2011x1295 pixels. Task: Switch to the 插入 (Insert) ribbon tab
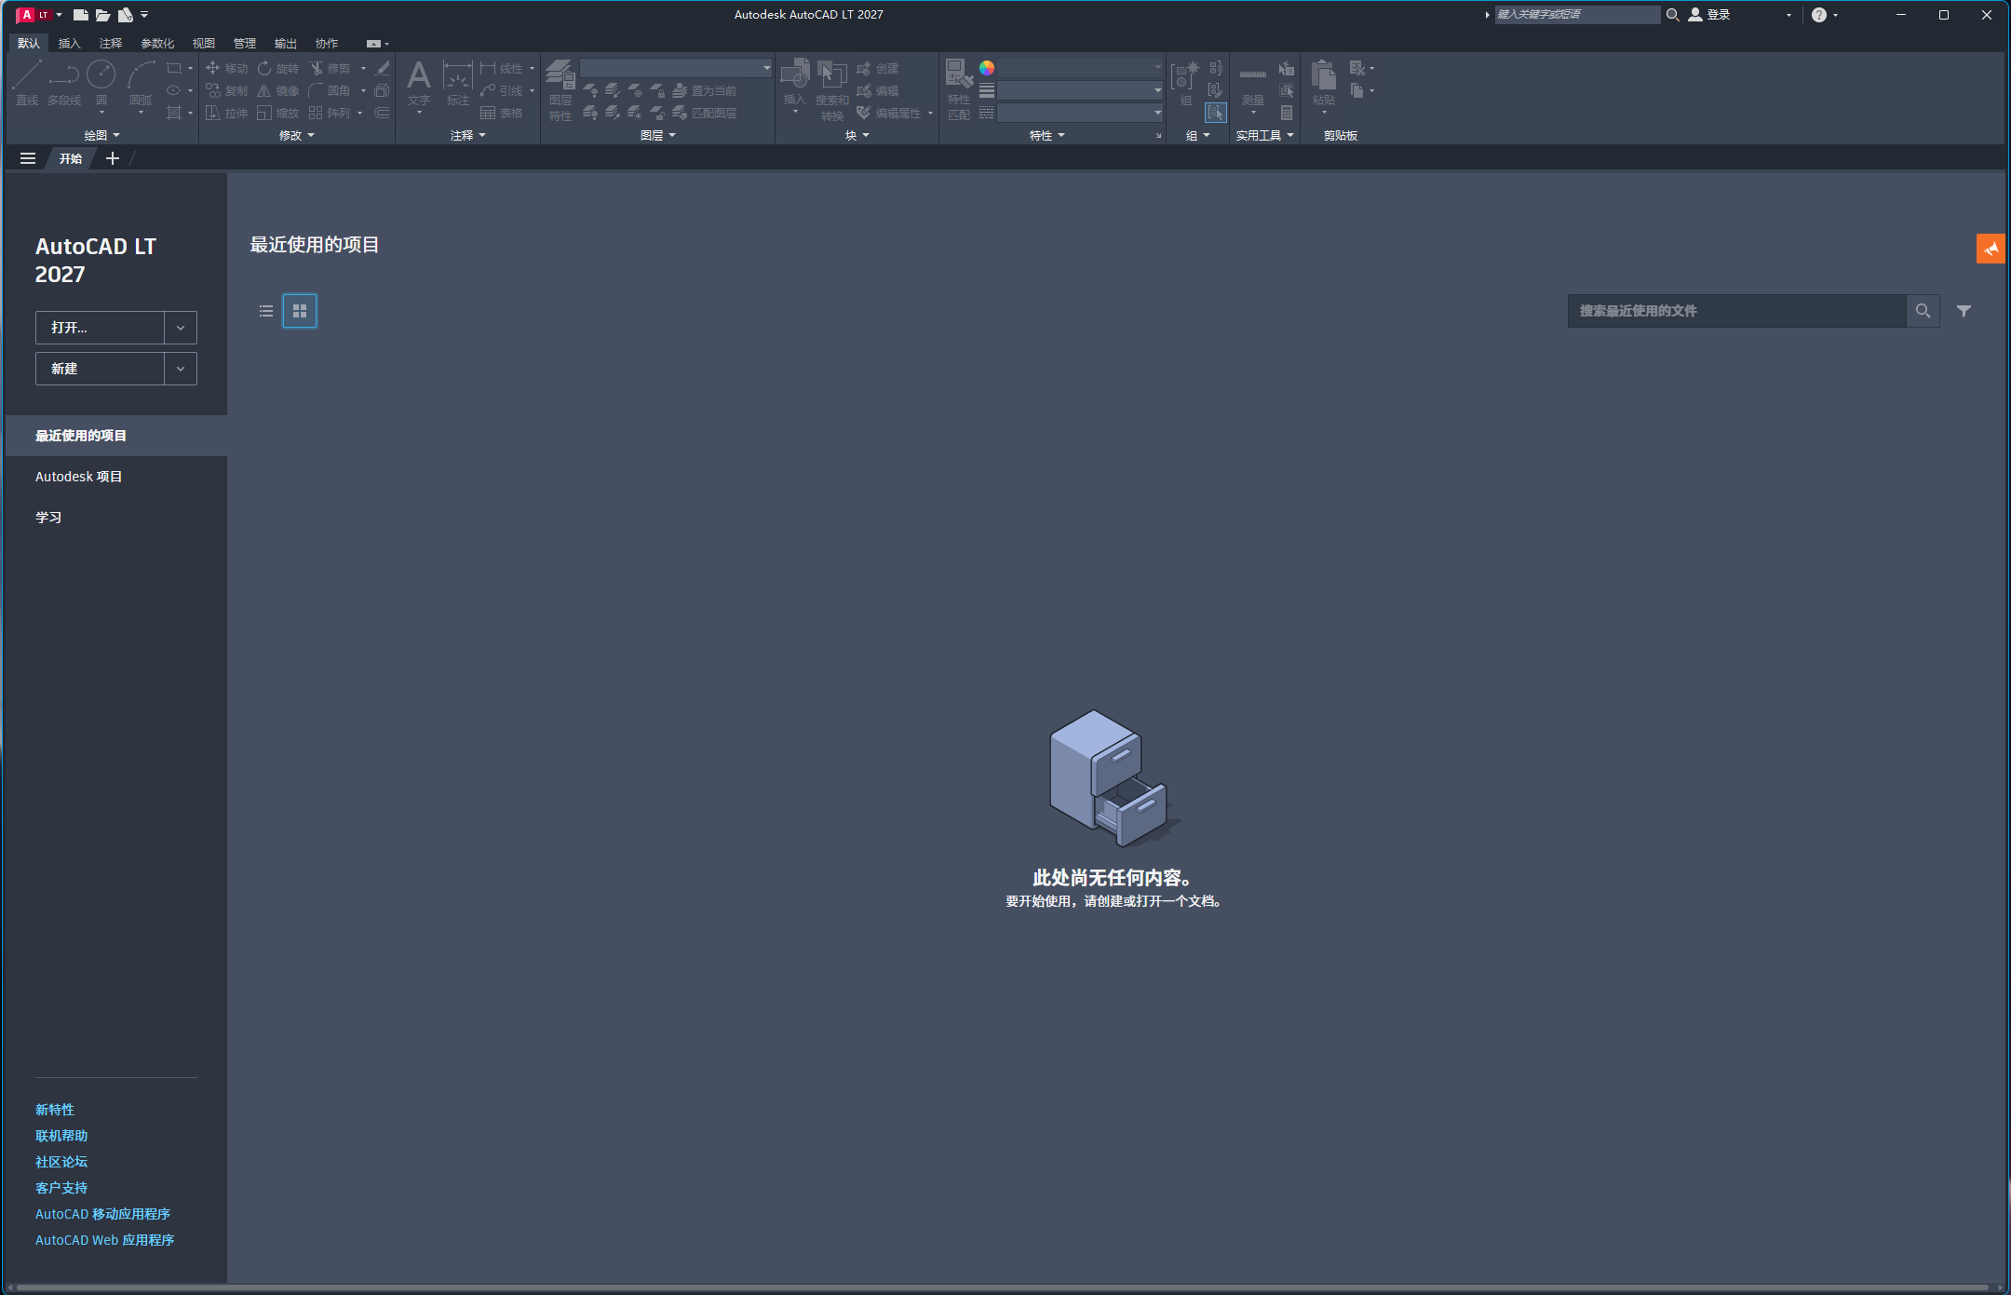tap(70, 44)
